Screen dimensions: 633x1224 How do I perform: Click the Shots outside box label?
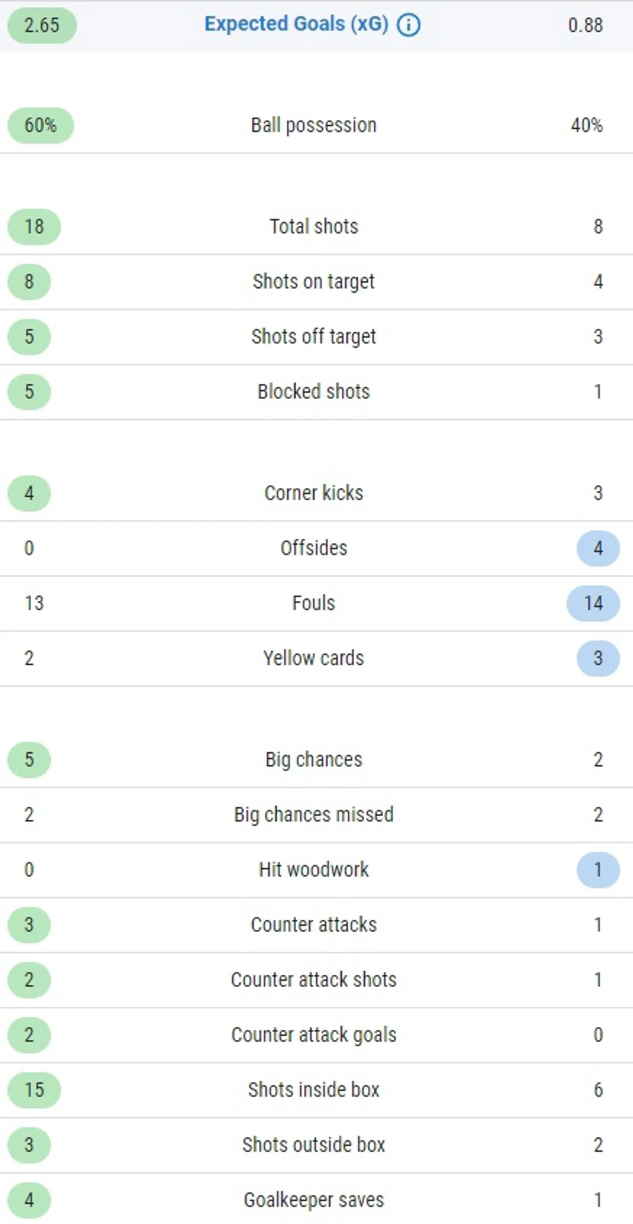coord(313,1145)
